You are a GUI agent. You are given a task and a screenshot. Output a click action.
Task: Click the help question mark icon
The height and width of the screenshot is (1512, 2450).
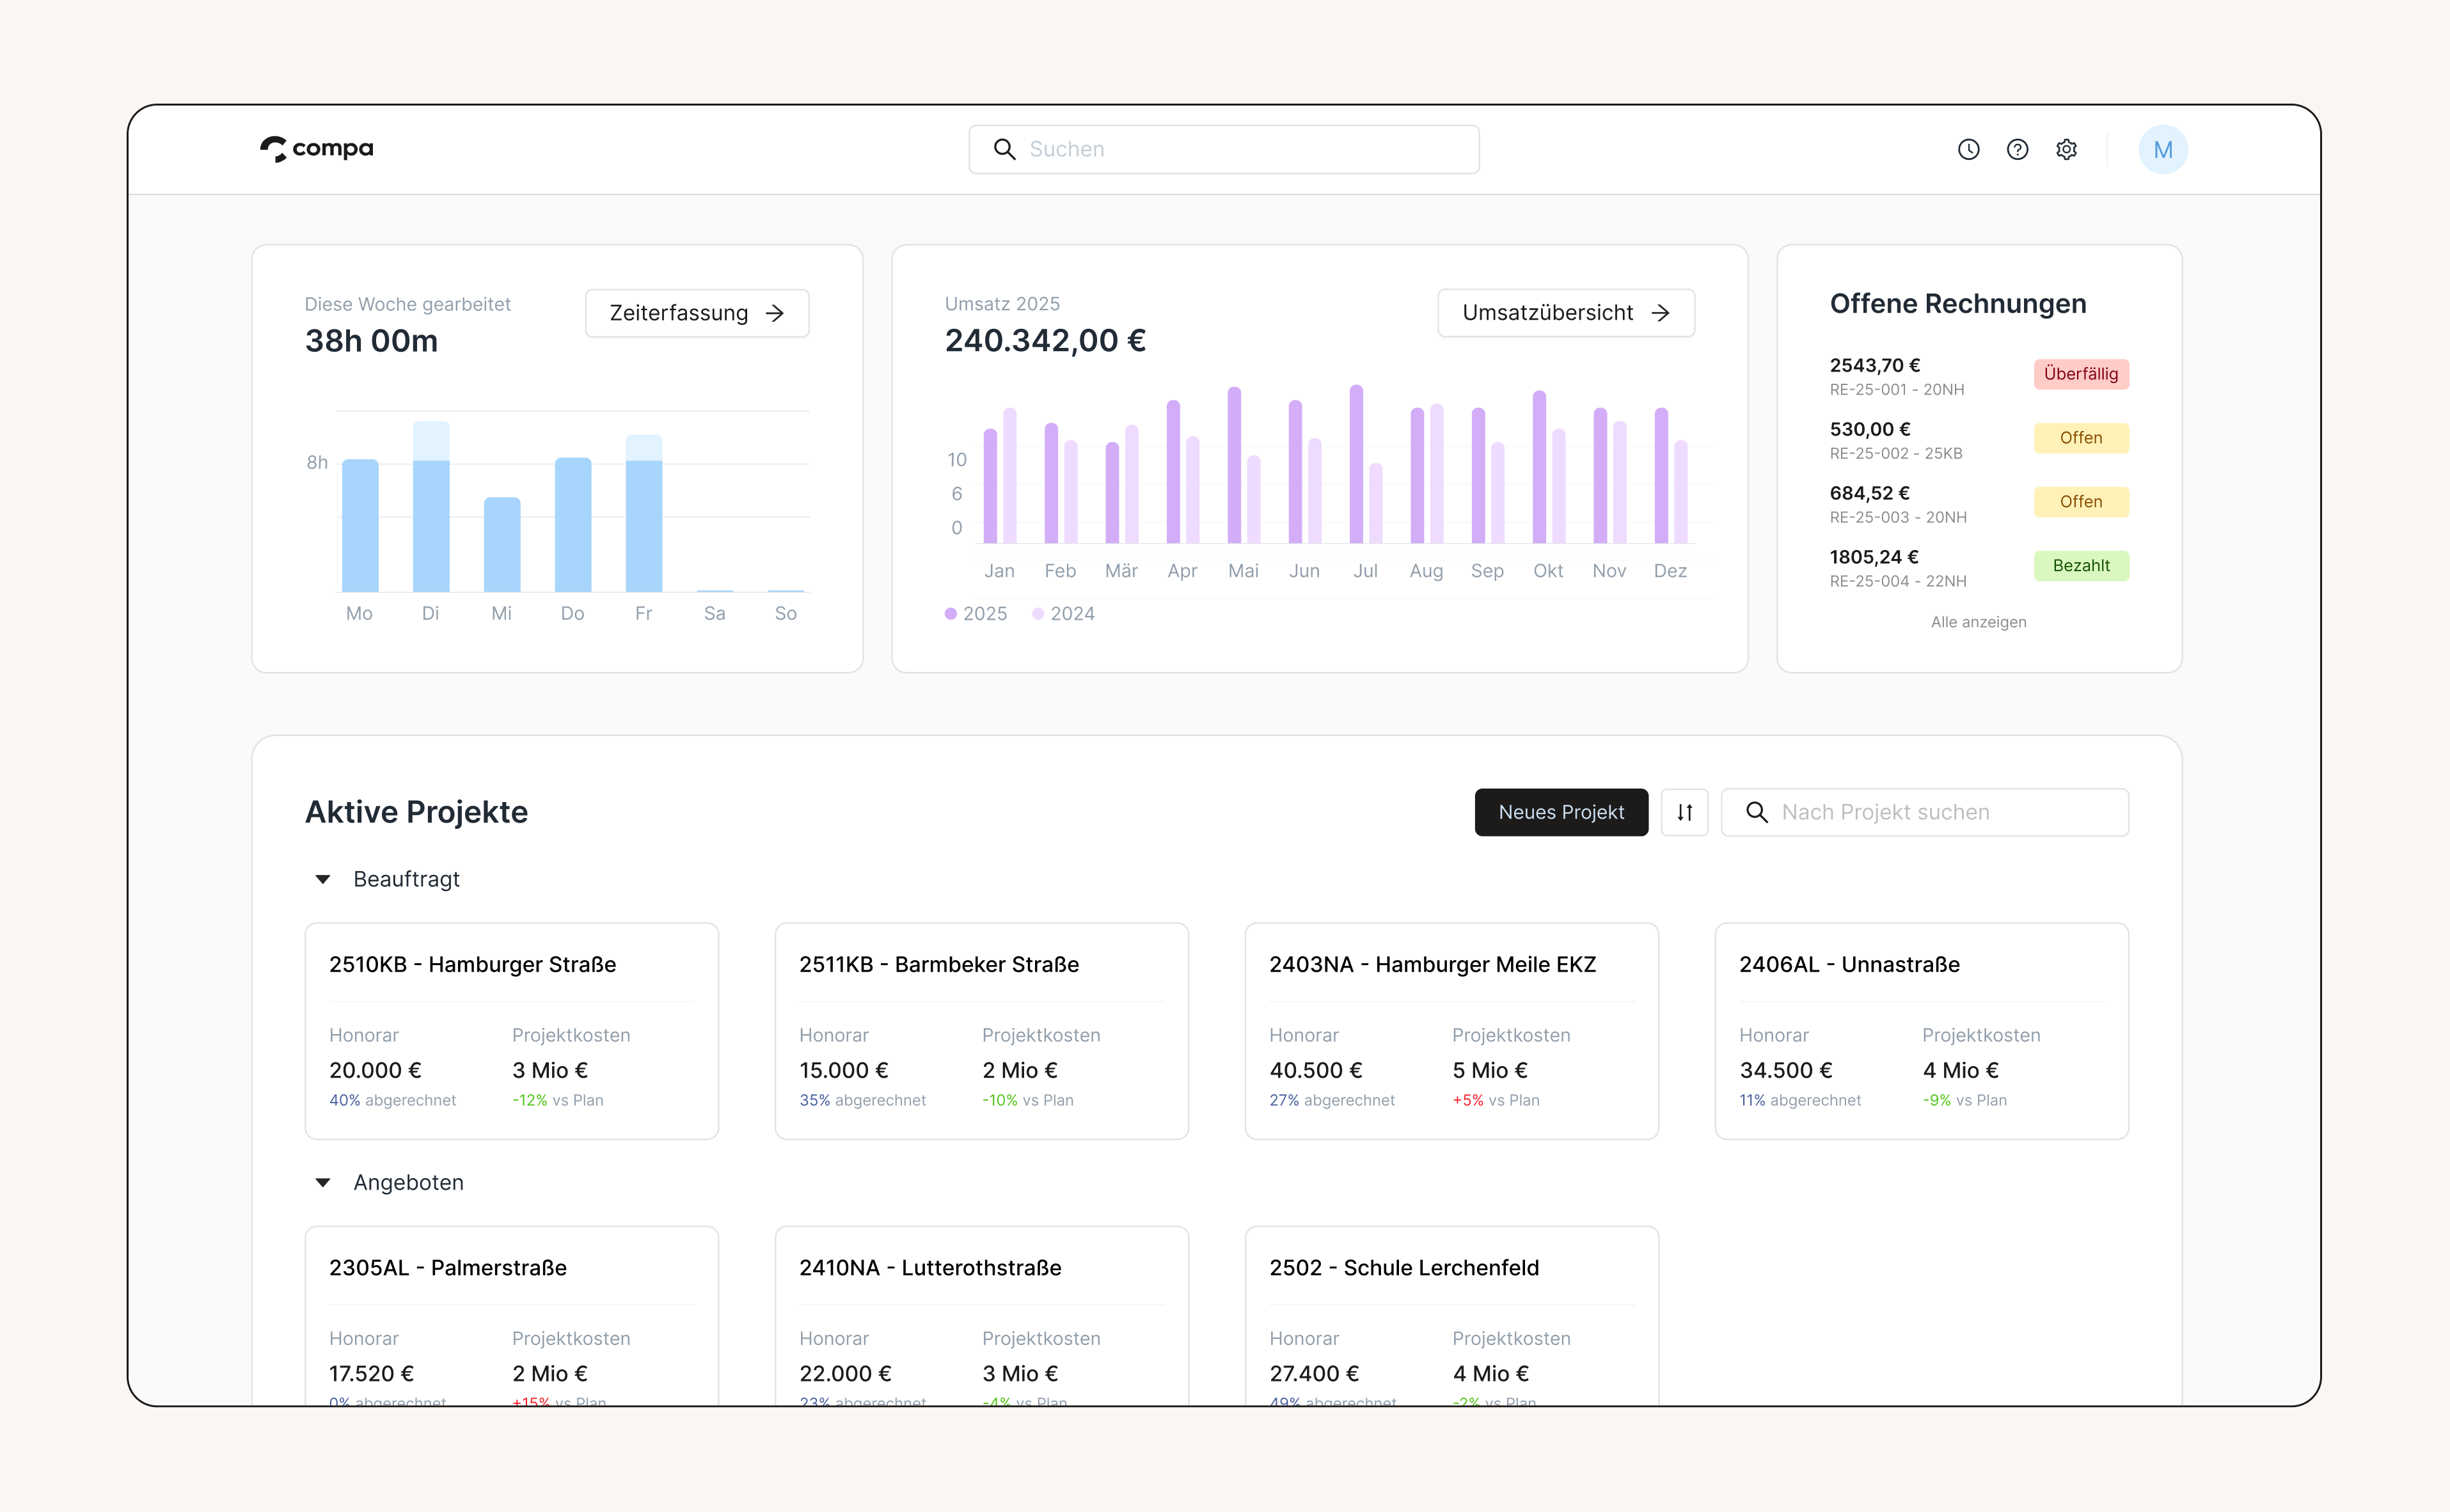coord(2017,149)
